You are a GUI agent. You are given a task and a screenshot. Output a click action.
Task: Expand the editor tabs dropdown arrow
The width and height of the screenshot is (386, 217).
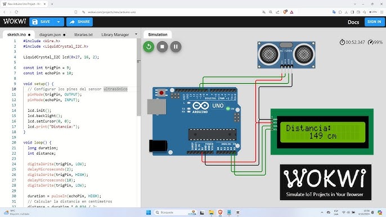[136, 34]
